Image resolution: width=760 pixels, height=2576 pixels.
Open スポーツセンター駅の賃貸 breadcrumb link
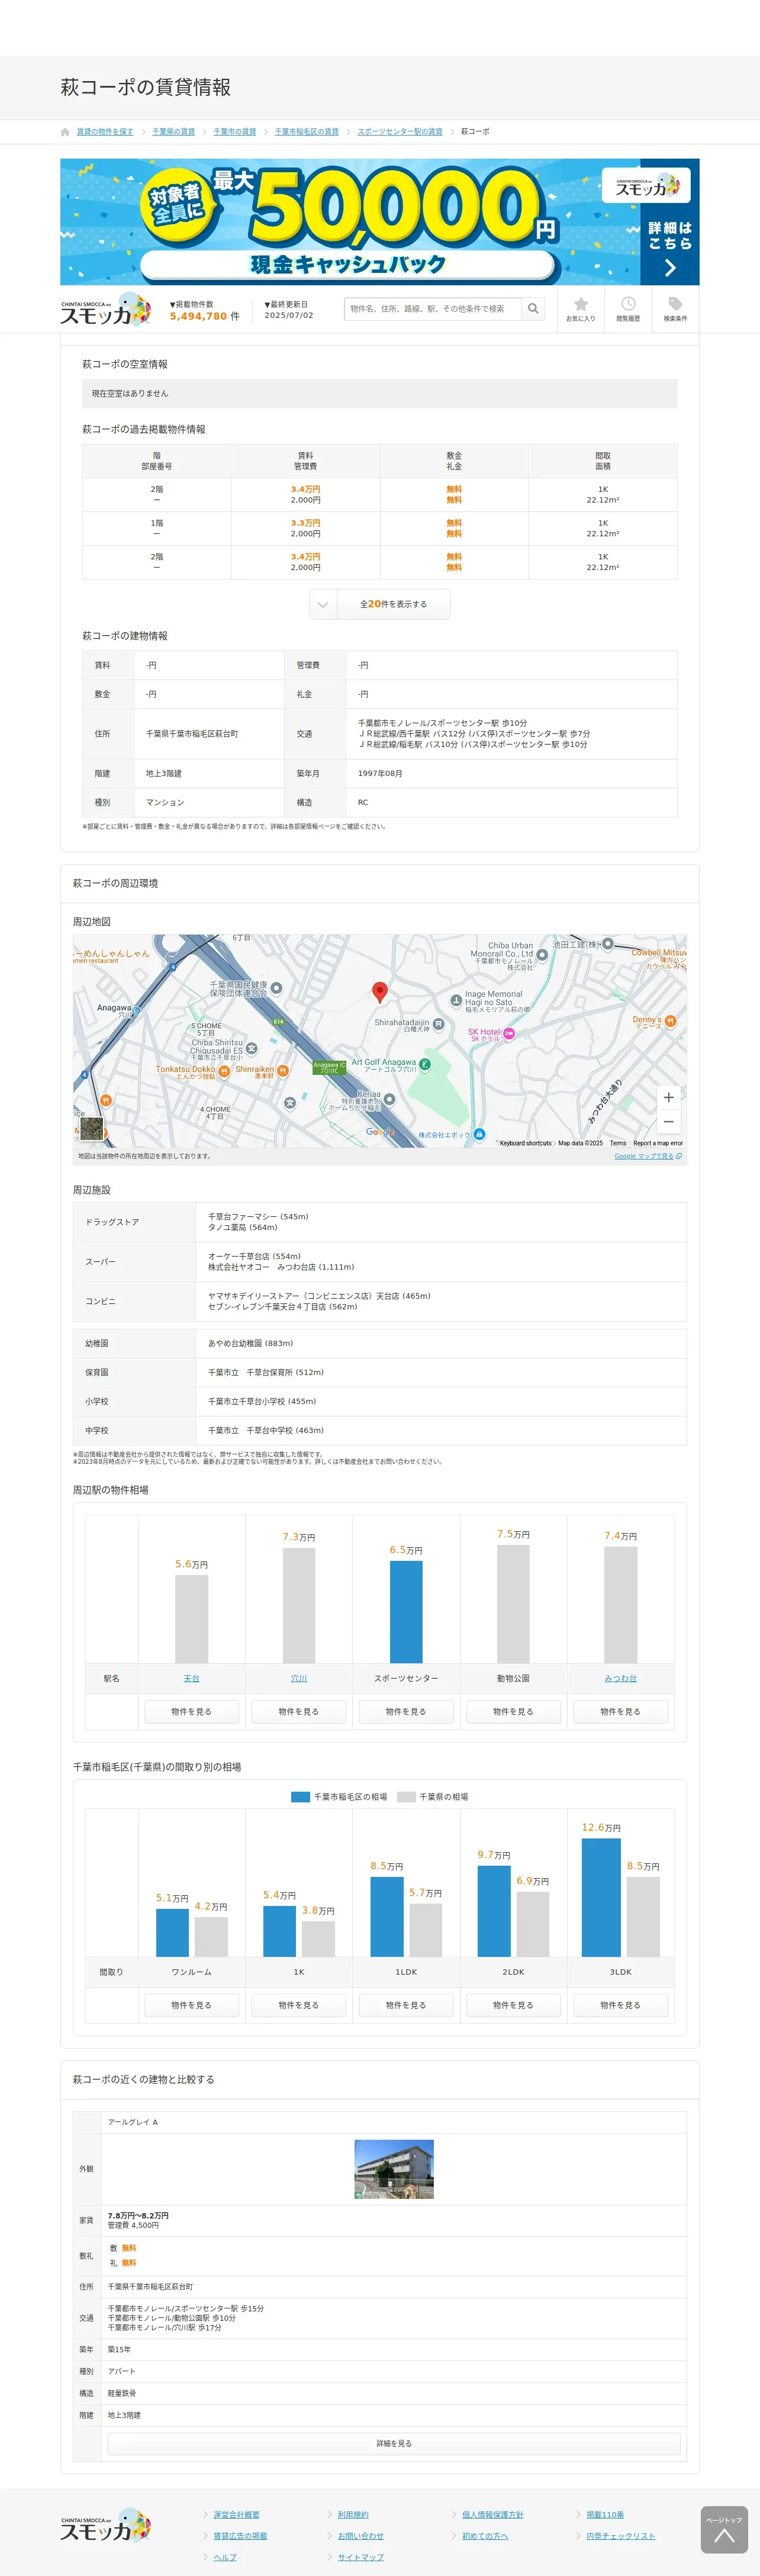pyautogui.click(x=400, y=132)
